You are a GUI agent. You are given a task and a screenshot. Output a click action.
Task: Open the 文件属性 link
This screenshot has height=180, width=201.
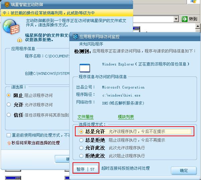[86, 117]
